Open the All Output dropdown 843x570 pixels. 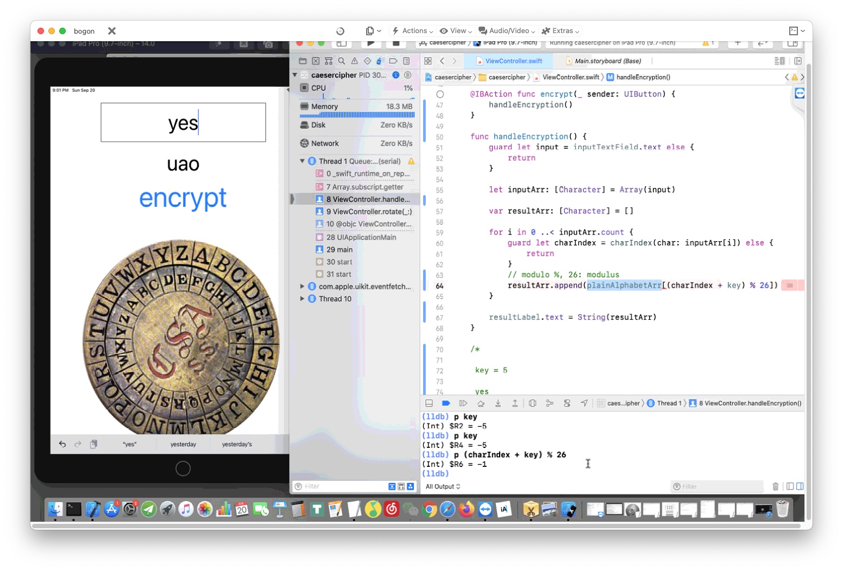click(443, 486)
